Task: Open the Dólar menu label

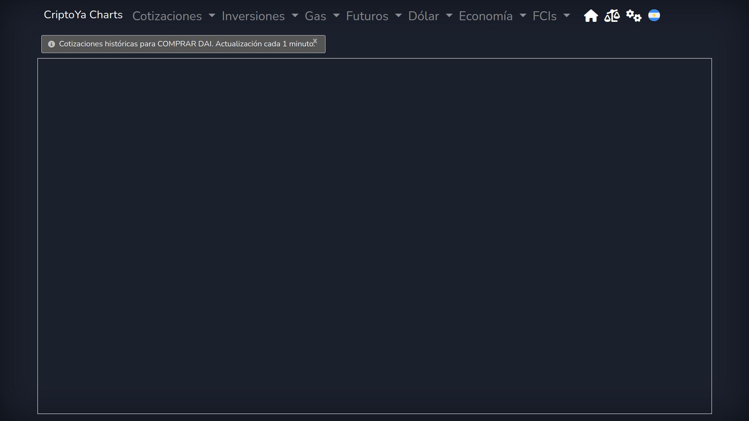Action: 423,16
